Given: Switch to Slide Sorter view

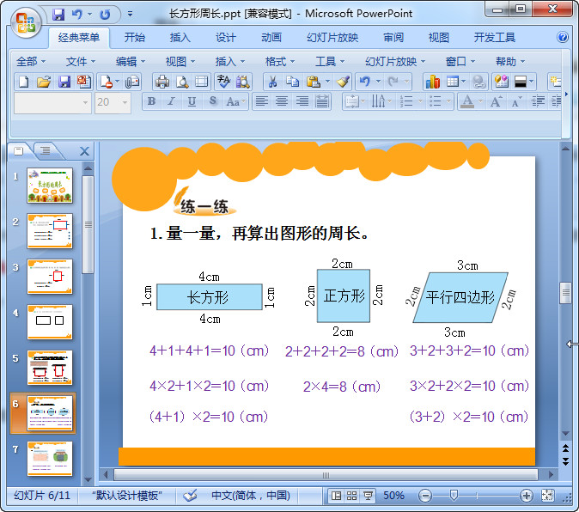Looking at the screenshot, I should pyautogui.click(x=352, y=496).
